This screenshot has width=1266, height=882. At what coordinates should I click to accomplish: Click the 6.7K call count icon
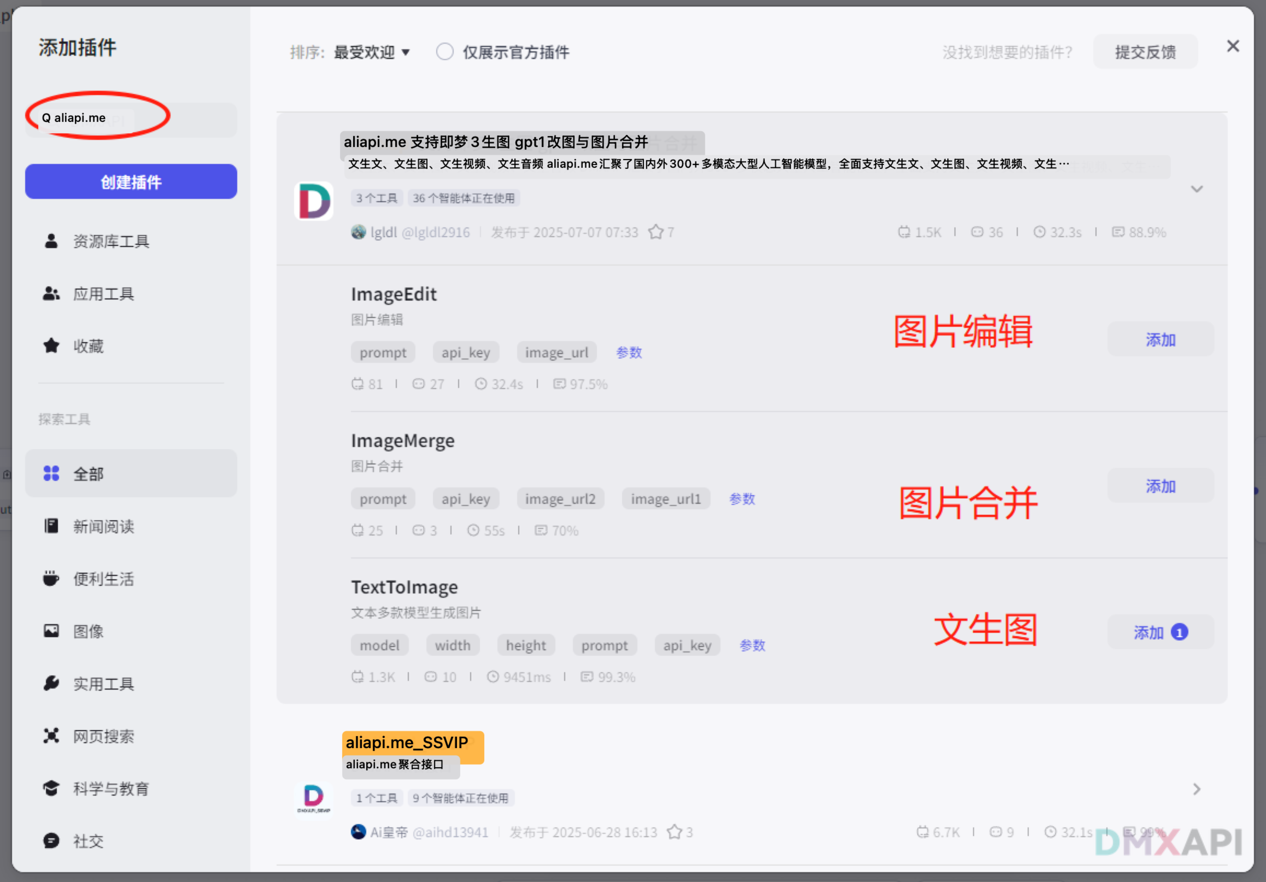(922, 832)
